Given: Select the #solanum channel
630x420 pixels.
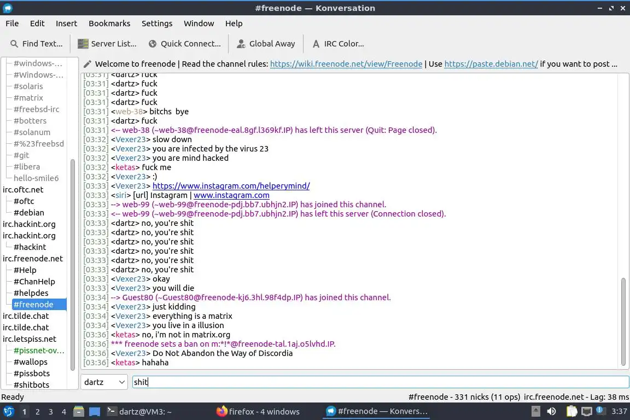Looking at the screenshot, I should (32, 132).
